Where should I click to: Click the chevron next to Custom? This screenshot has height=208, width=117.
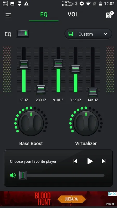[x=106, y=34]
